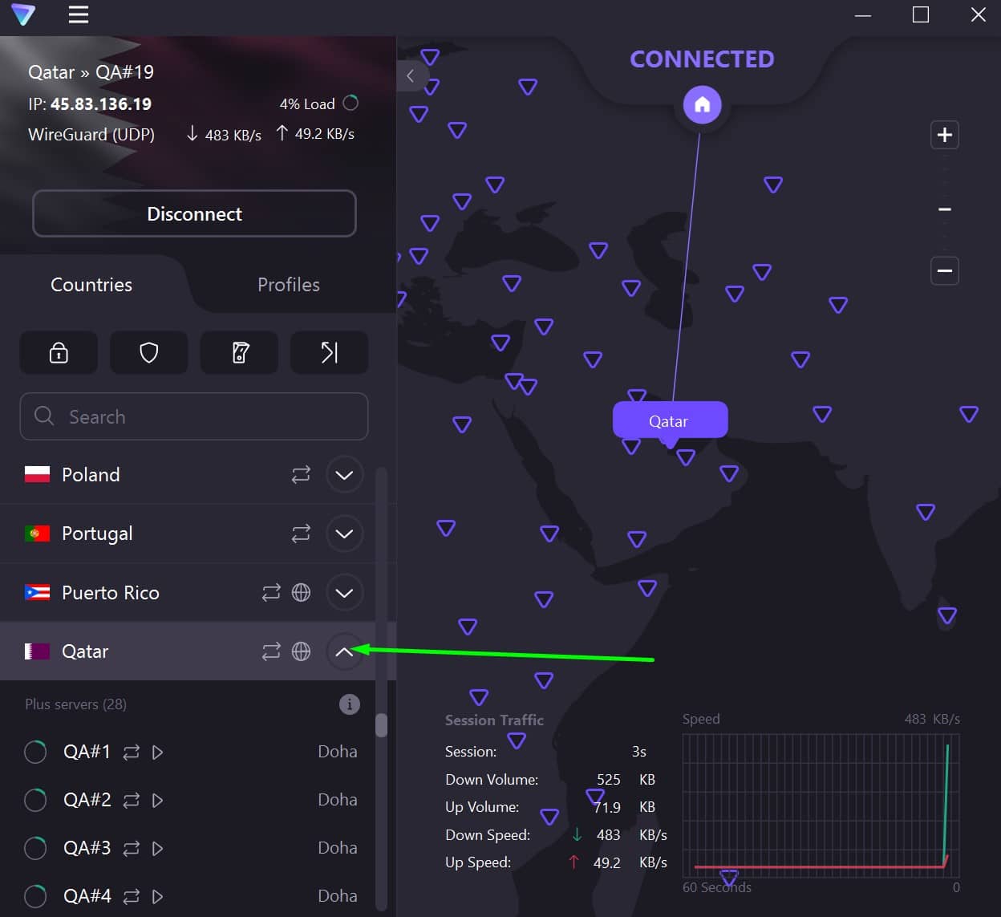The height and width of the screenshot is (917, 1001).
Task: Click the server list scrollbar thumb
Action: (x=381, y=725)
